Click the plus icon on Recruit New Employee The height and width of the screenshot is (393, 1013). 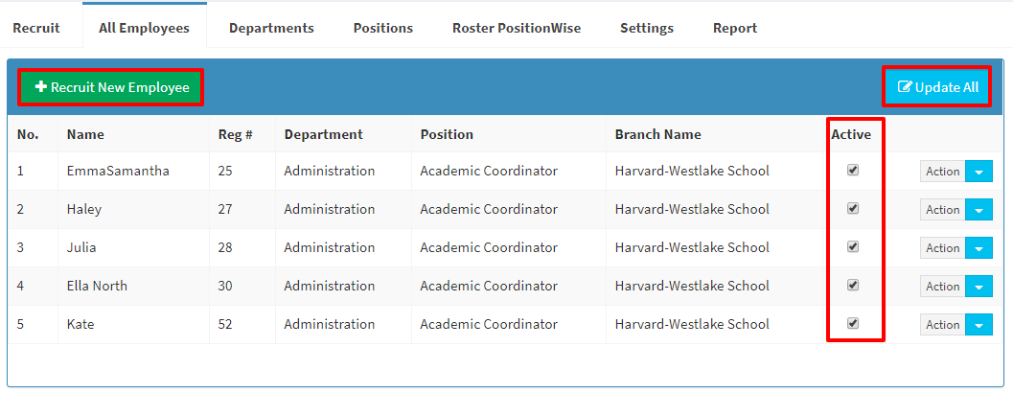[41, 87]
